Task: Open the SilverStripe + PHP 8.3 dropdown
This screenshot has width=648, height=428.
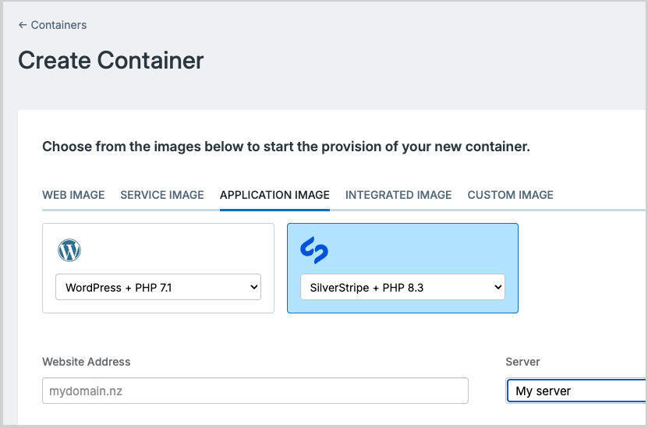Action: (402, 288)
